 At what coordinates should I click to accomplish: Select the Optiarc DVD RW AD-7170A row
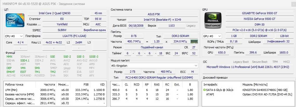click(248, 94)
